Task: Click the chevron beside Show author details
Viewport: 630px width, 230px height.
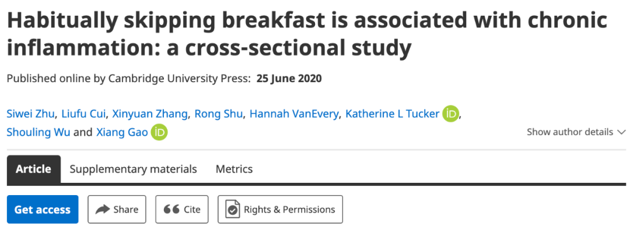Action: (x=621, y=132)
